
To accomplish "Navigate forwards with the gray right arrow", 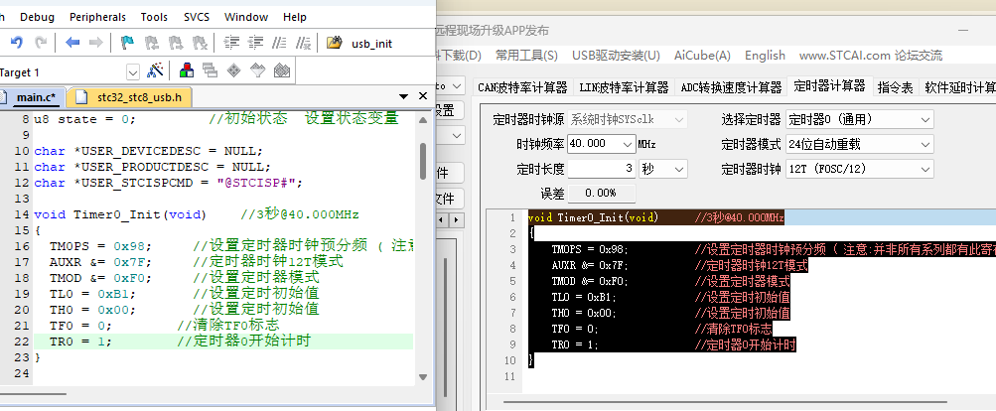I will 95,43.
